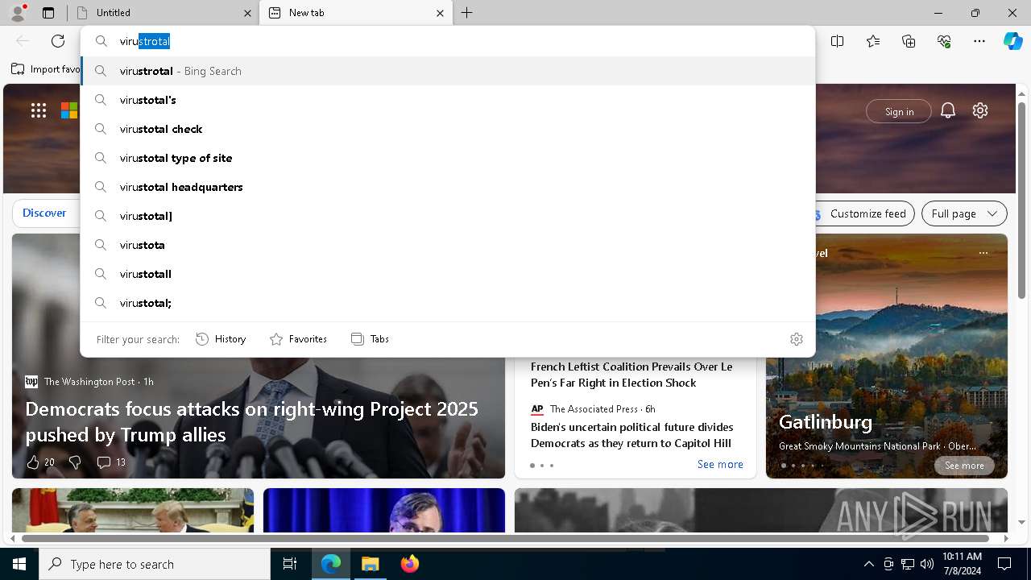Show hidden system tray icons
The image size is (1031, 580).
tap(868, 564)
